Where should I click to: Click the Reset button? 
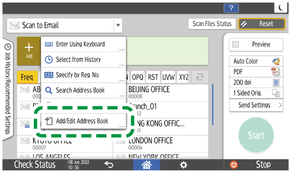click(x=262, y=24)
